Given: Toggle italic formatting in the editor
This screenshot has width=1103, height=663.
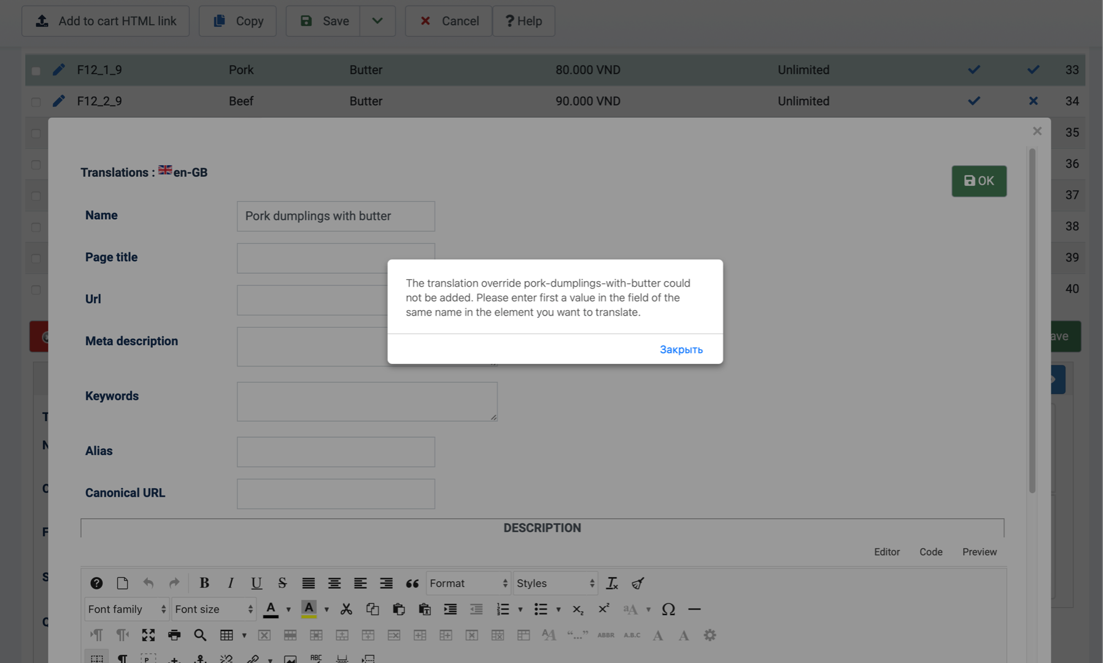Looking at the screenshot, I should tap(230, 583).
